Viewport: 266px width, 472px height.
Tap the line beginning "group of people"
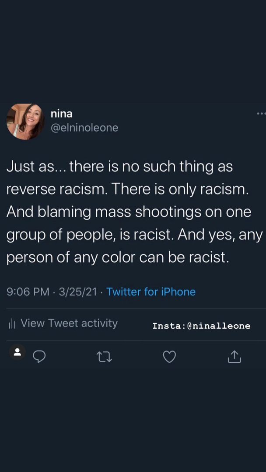click(x=134, y=235)
